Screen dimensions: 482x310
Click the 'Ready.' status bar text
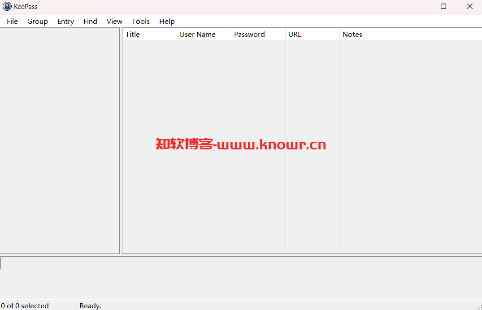[x=91, y=306]
